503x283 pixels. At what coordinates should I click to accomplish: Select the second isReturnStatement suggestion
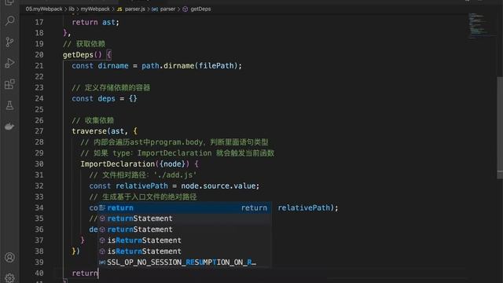pyautogui.click(x=185, y=252)
